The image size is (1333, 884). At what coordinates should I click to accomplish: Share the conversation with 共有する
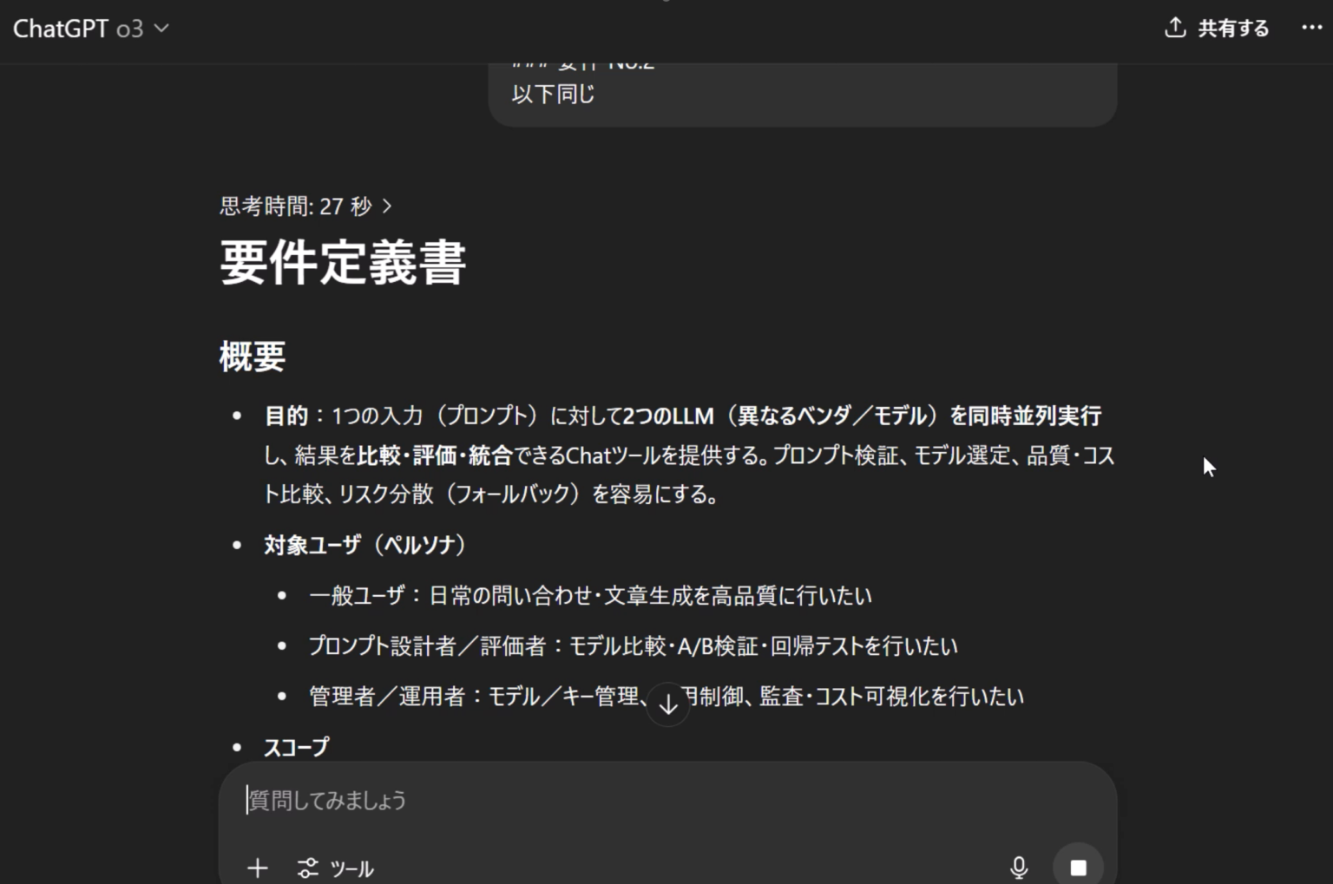[1233, 28]
